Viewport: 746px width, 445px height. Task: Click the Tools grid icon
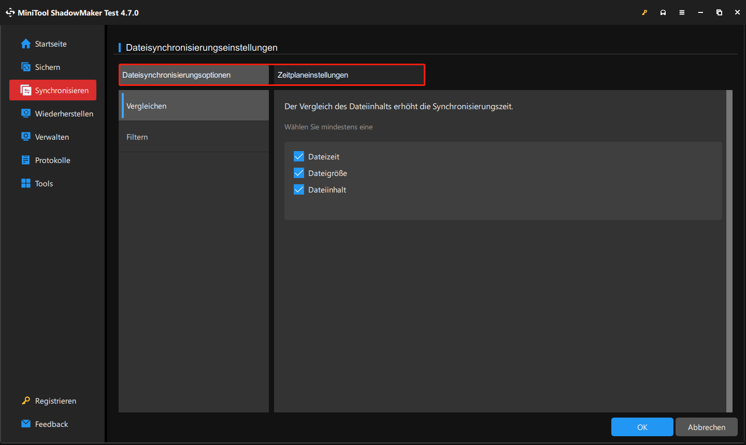(26, 183)
